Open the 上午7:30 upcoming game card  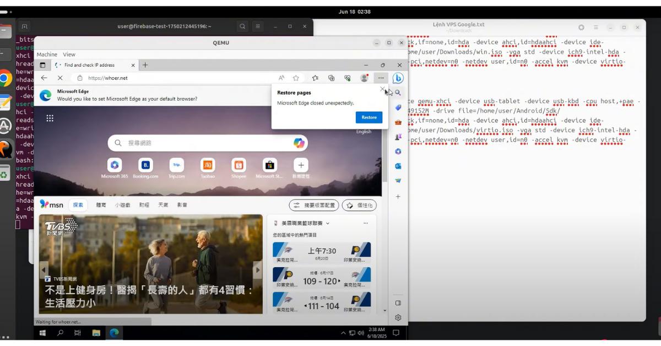(322, 253)
